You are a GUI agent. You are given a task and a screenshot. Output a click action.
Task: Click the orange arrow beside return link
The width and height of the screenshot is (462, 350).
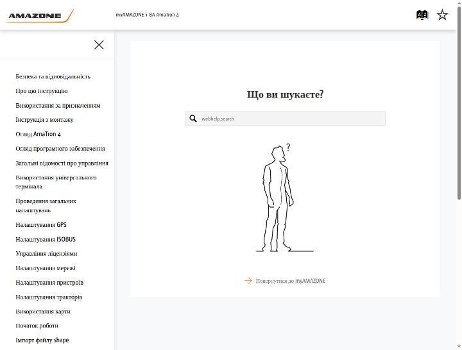(248, 281)
